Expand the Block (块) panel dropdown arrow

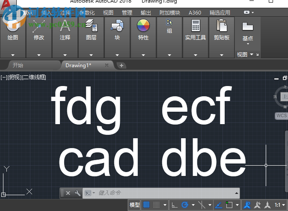point(117,55)
